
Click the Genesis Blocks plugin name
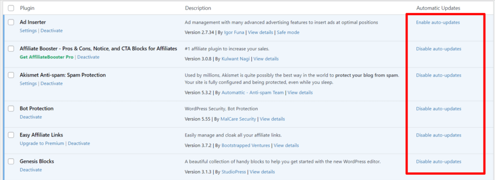[x=37, y=161]
